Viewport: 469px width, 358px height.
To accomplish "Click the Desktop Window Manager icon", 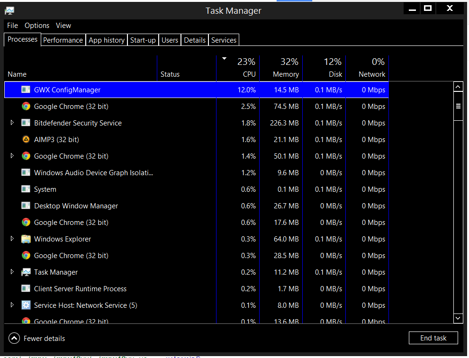I will point(26,206).
